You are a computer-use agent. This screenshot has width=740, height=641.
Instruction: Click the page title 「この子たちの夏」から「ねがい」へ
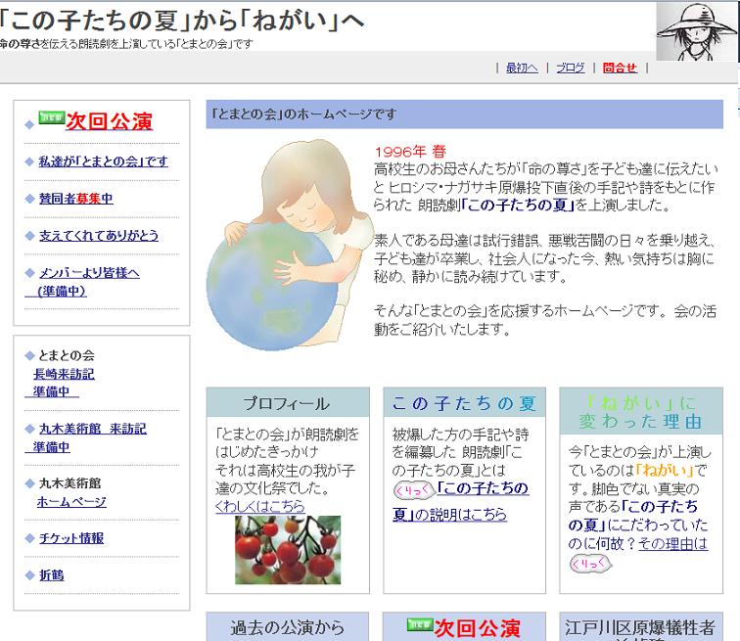[x=182, y=21]
